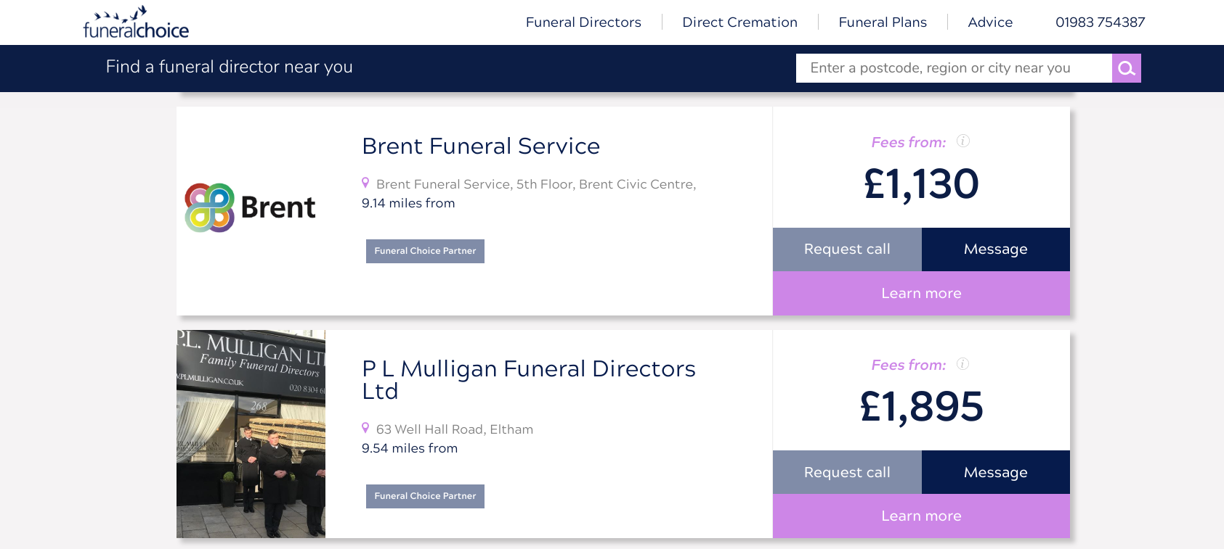Request call from P L Mulligan Funeral Directors

[x=847, y=472]
